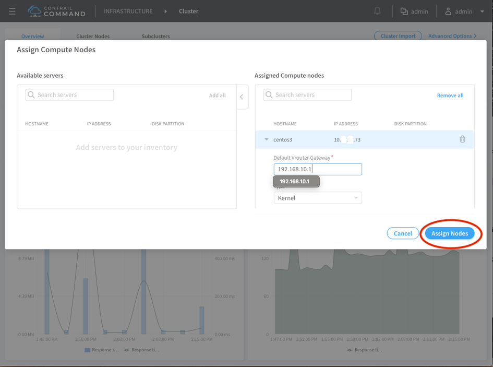Switch to the Cluster Nodes tab
The image size is (493, 367).
[x=93, y=37]
